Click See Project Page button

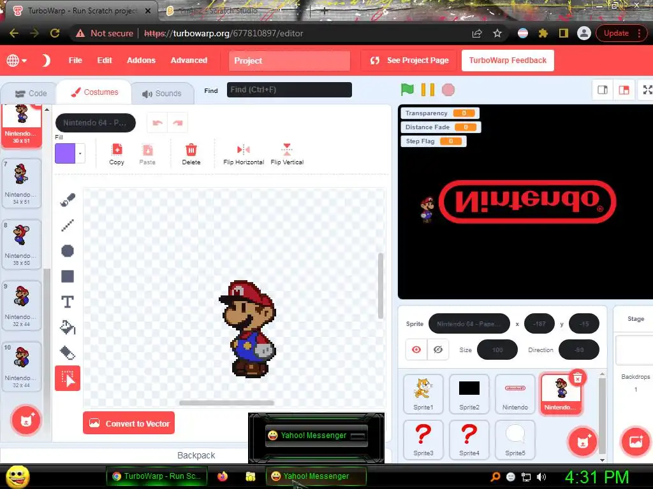[x=410, y=60]
